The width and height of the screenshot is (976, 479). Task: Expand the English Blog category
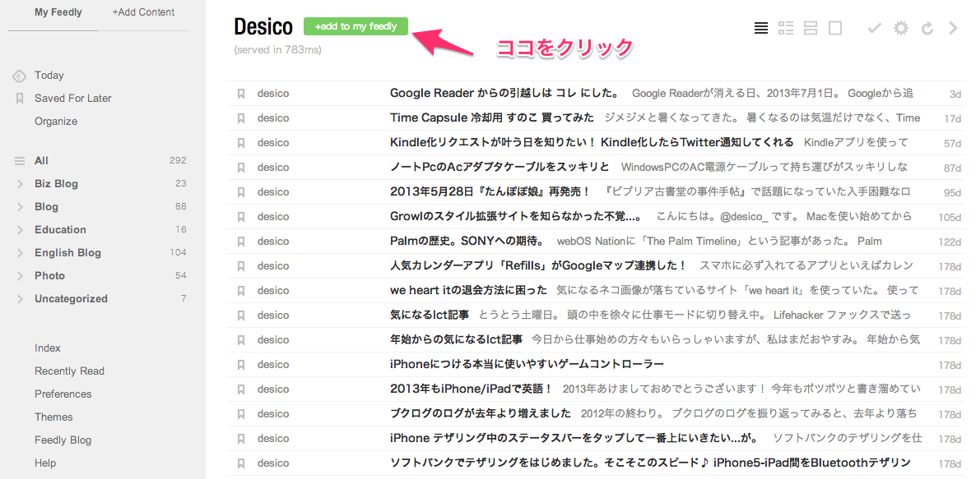pyautogui.click(x=22, y=252)
